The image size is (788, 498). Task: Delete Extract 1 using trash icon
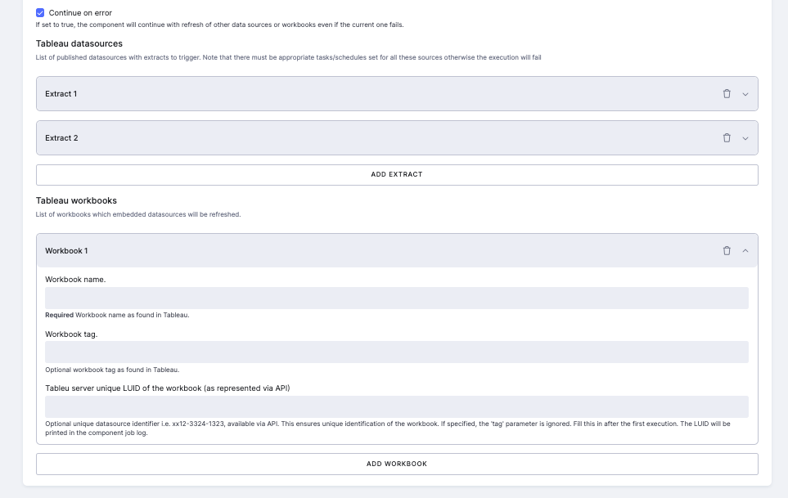point(727,94)
